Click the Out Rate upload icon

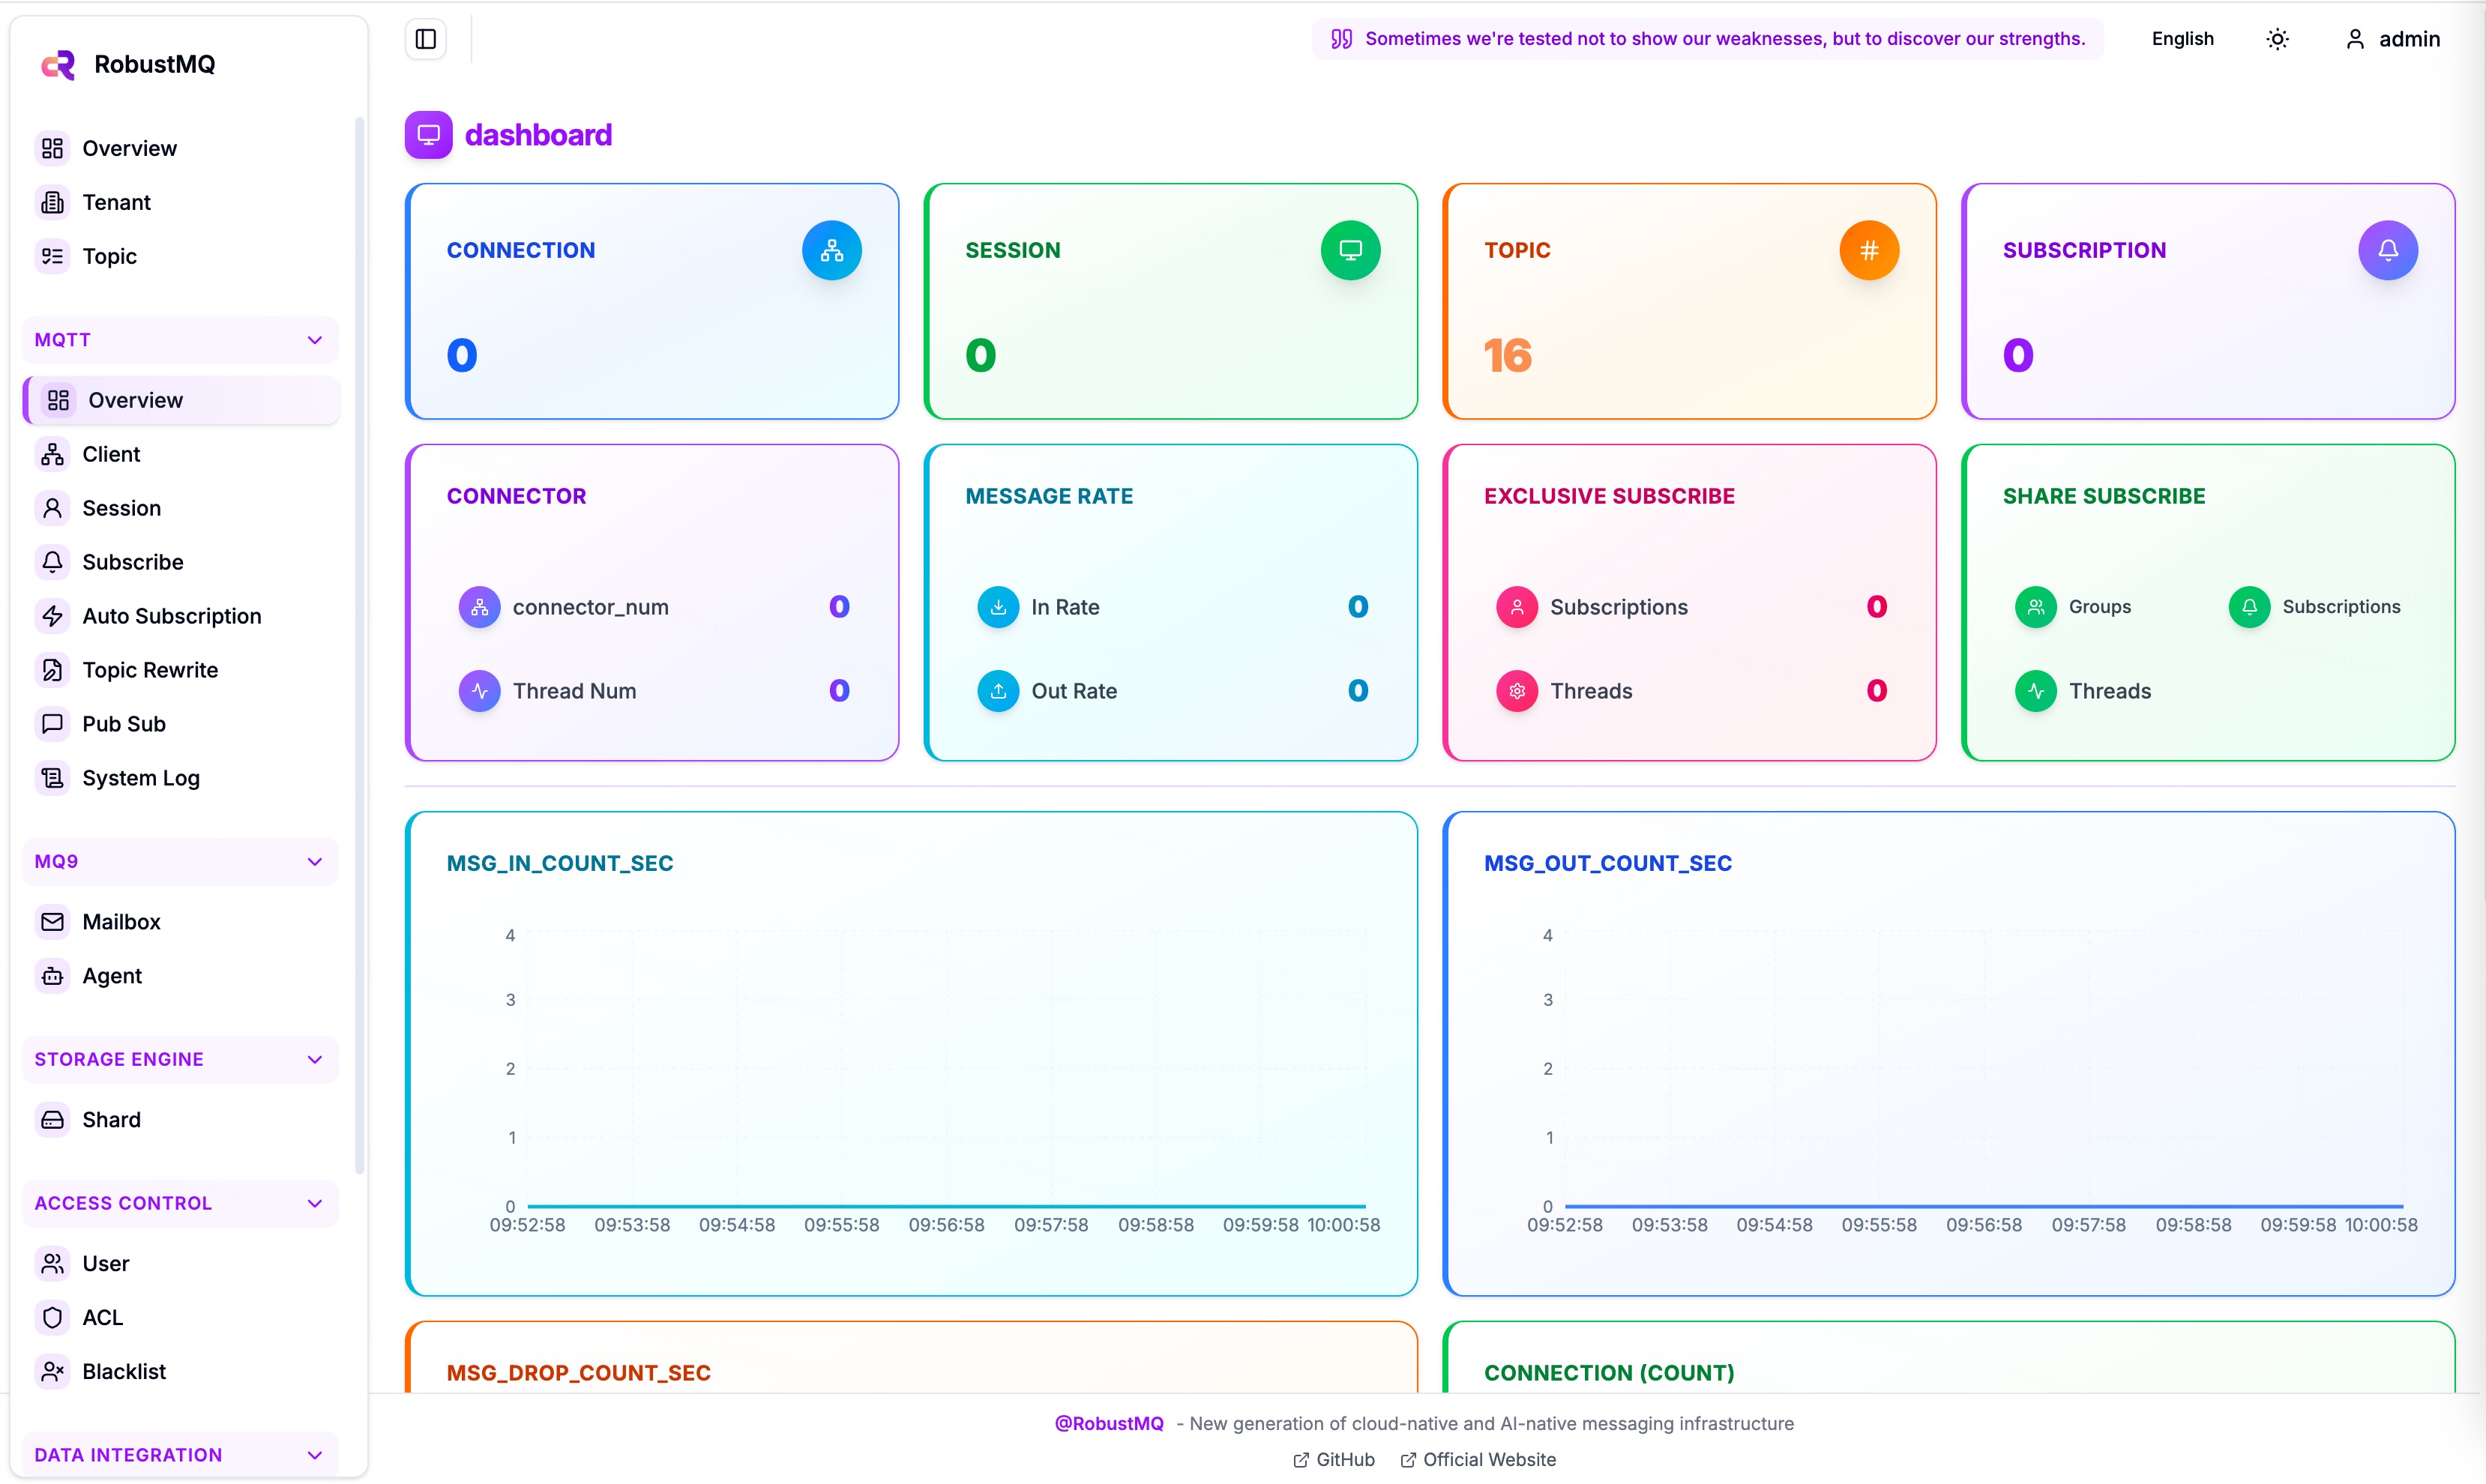click(x=998, y=691)
